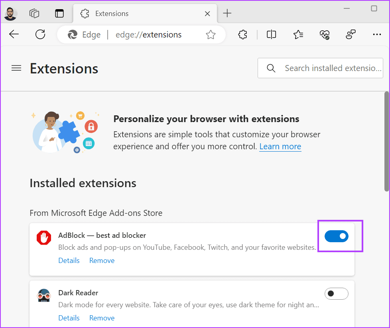Remove the Dark Reader extension
This screenshot has width=390, height=328.
pyautogui.click(x=102, y=318)
